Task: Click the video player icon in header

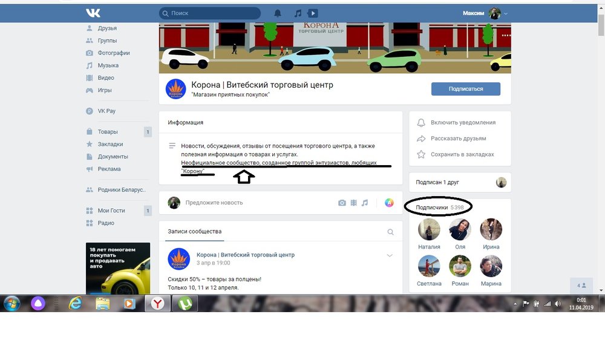Action: [312, 13]
